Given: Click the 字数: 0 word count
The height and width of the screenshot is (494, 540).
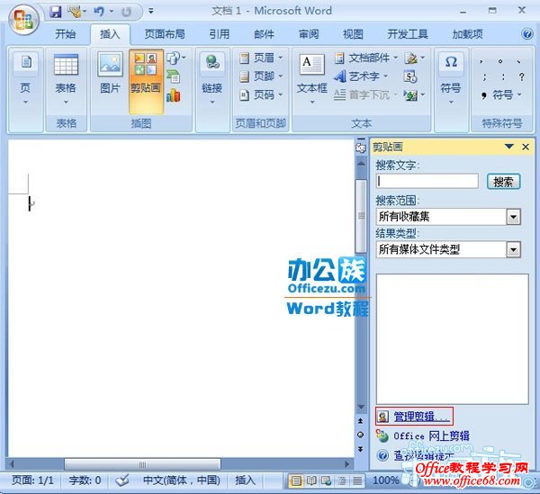Looking at the screenshot, I should tap(85, 481).
